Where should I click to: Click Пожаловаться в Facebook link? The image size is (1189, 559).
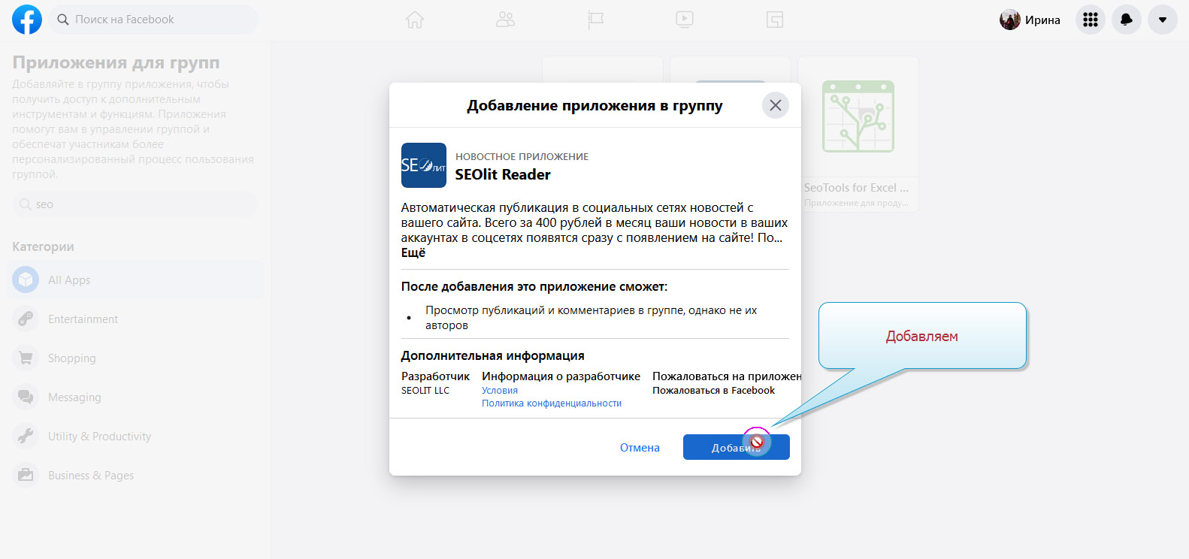713,391
